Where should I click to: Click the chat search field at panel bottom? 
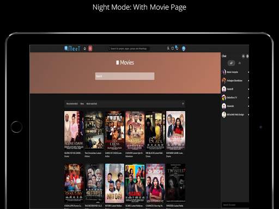click(235, 205)
